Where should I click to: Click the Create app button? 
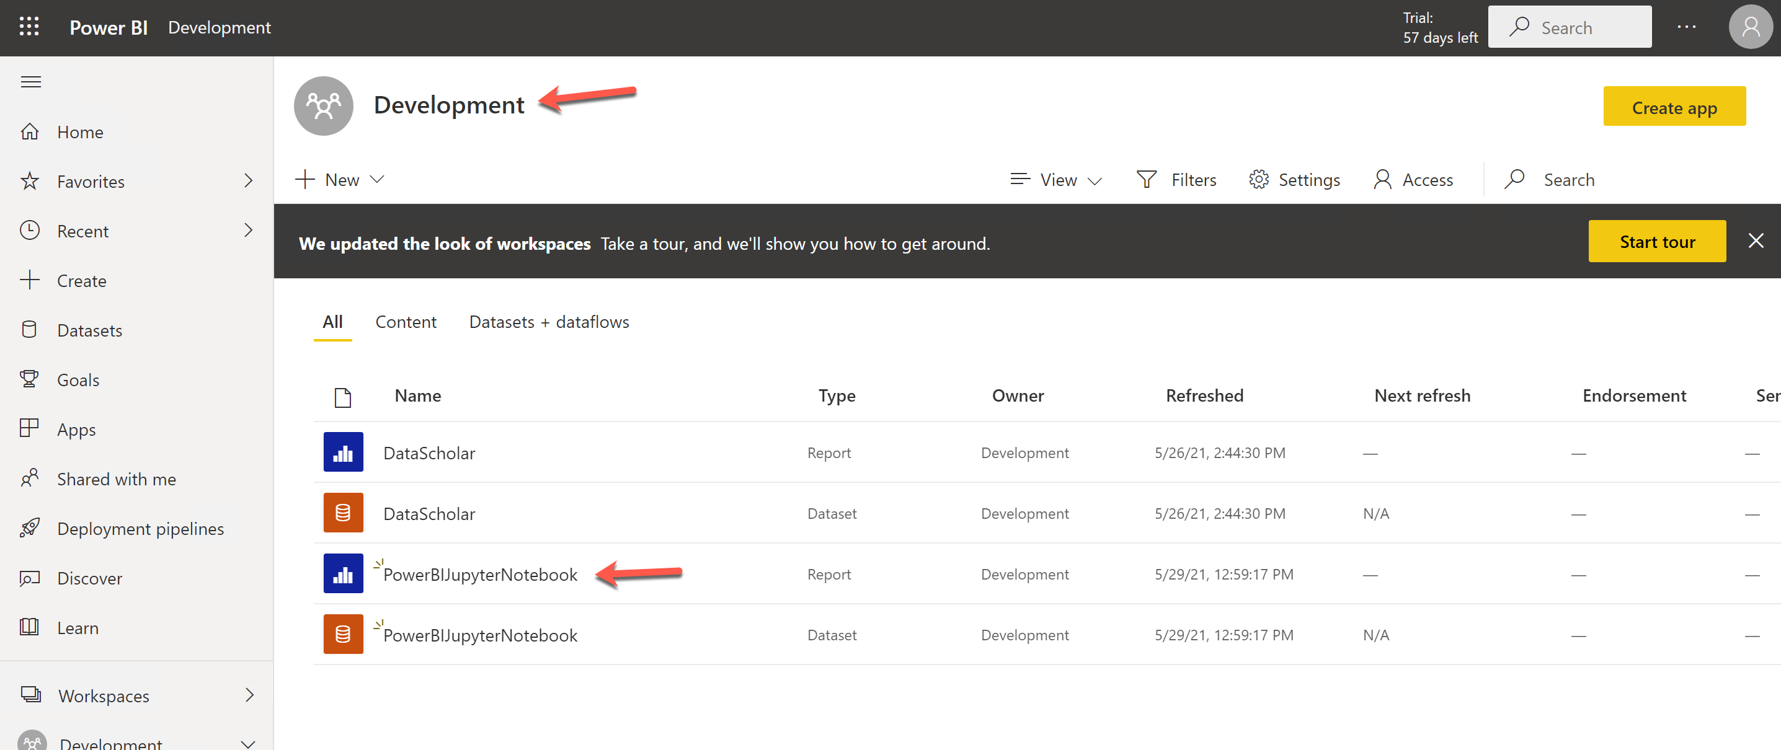(x=1673, y=107)
